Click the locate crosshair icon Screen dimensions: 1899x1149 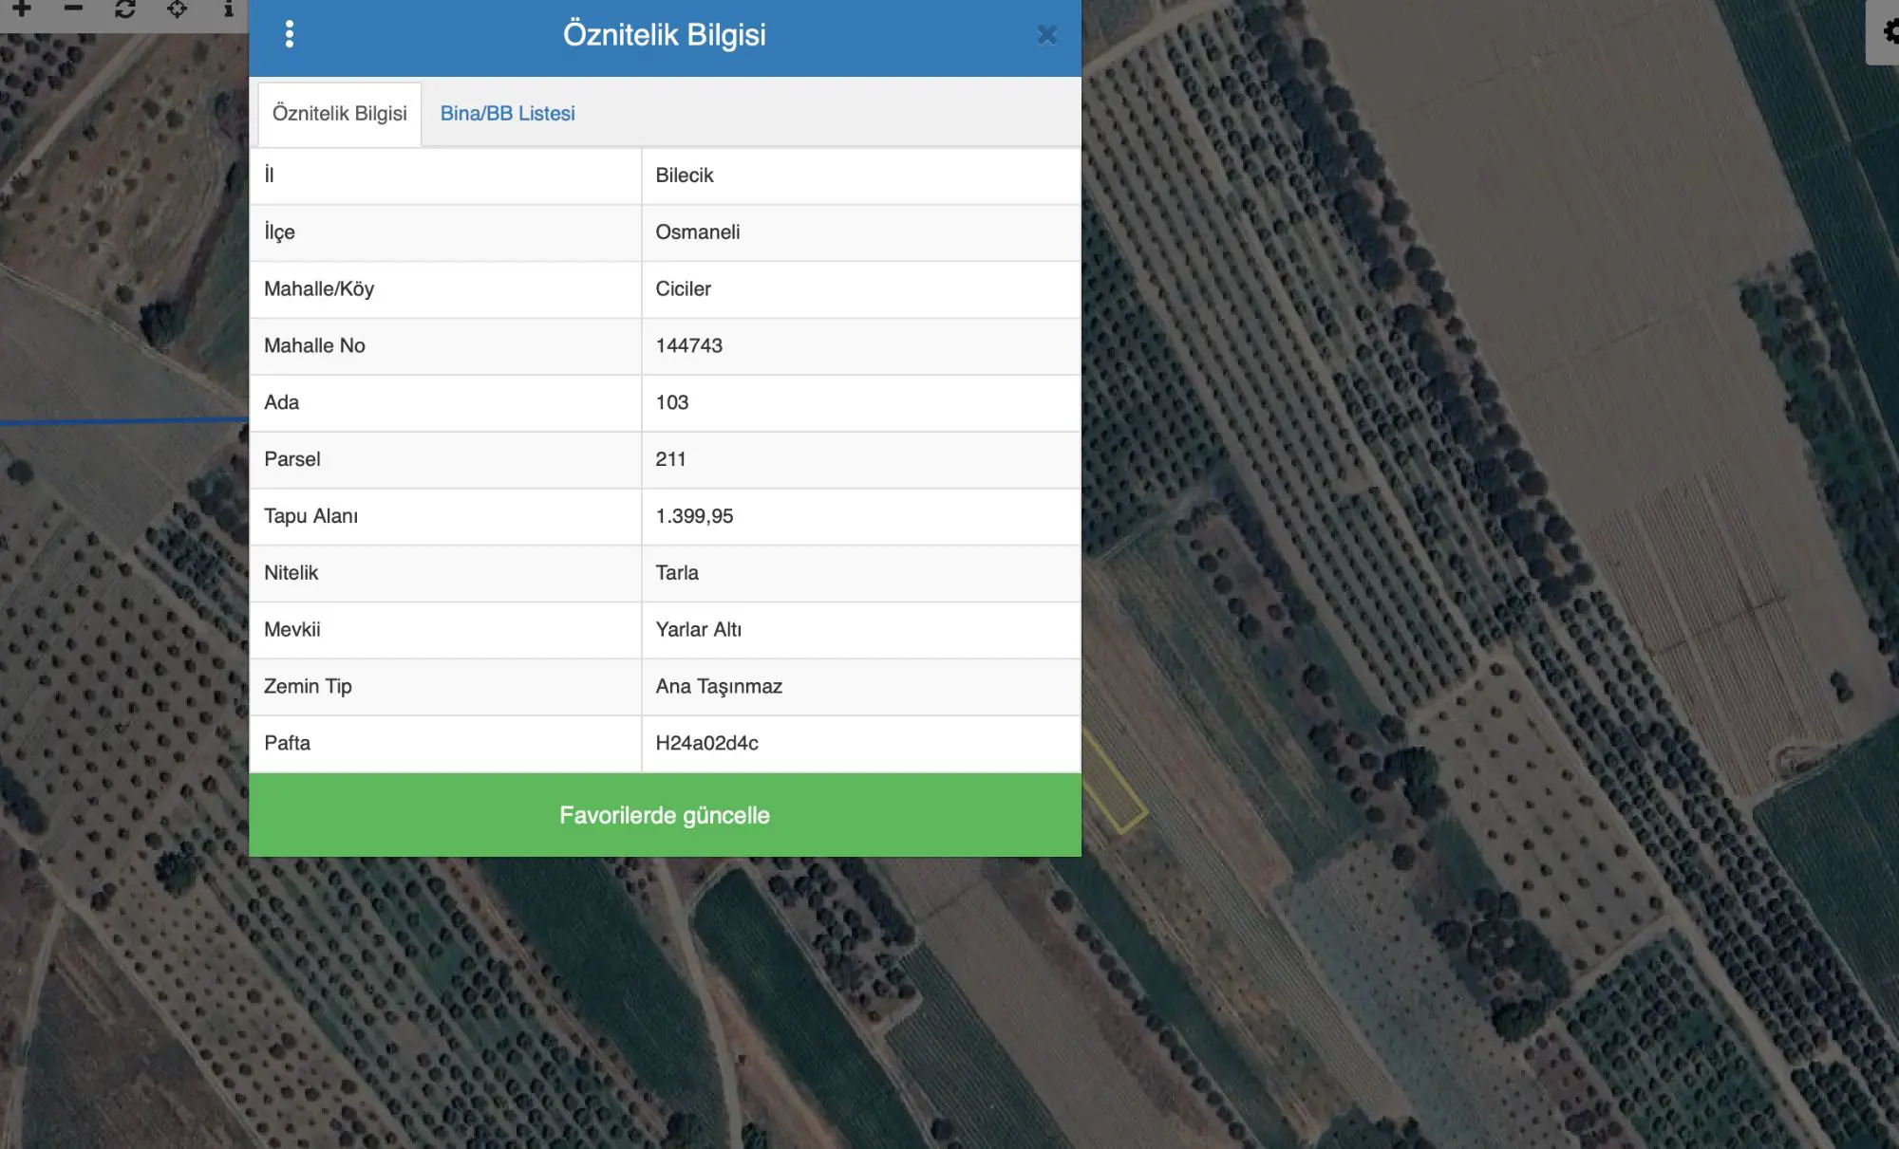pyautogui.click(x=177, y=9)
